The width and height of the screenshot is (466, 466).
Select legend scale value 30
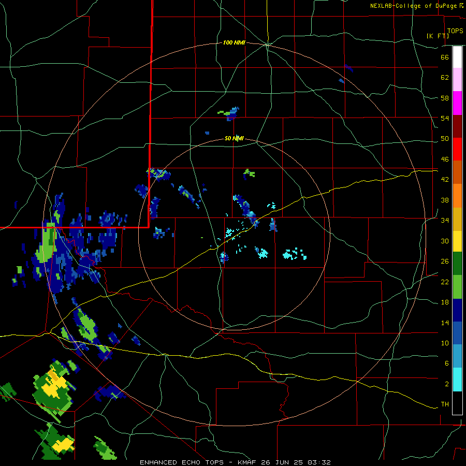(x=445, y=241)
